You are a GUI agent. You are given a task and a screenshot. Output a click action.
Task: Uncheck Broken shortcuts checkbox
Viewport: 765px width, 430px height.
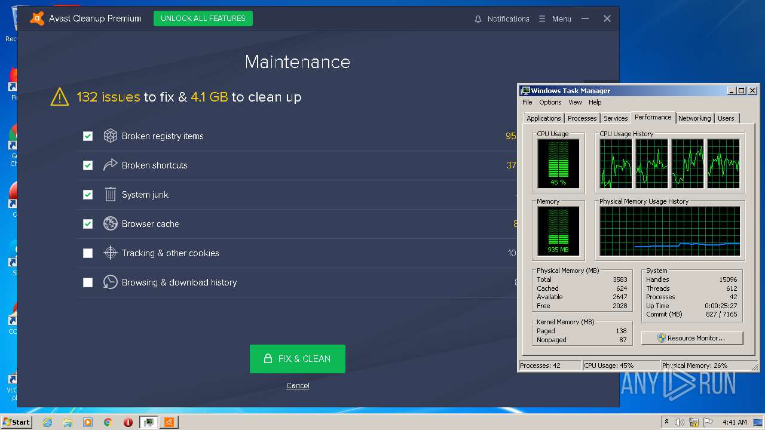click(88, 165)
